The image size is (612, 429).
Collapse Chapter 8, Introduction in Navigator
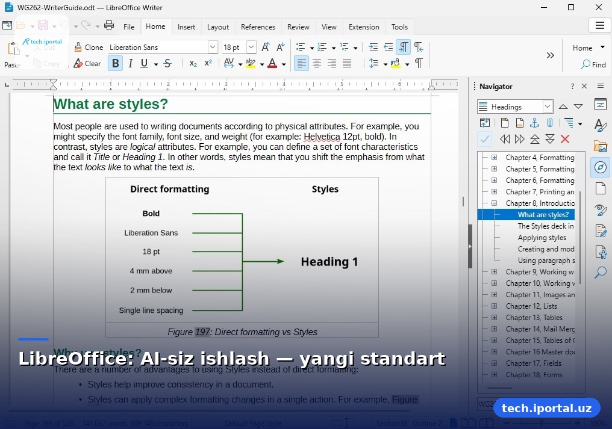(494, 203)
